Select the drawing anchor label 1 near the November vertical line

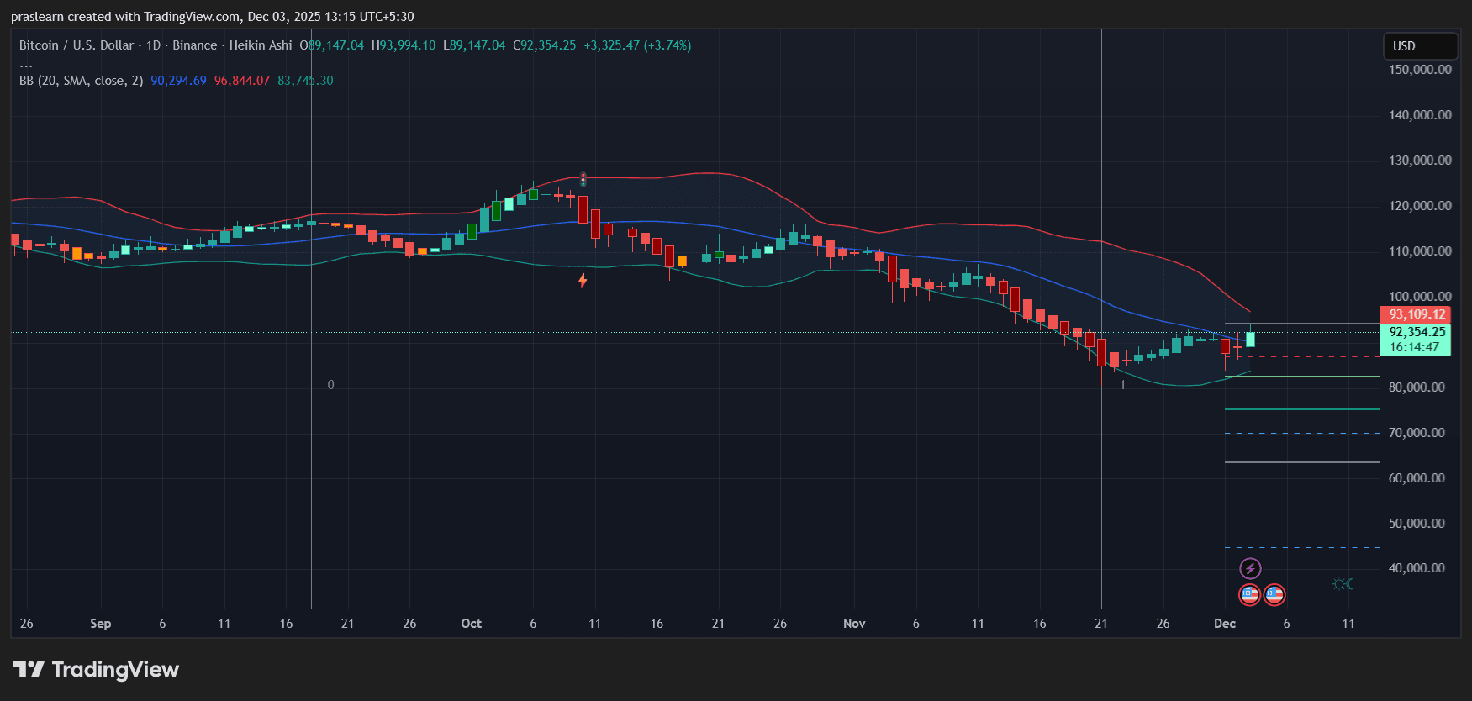click(1122, 385)
